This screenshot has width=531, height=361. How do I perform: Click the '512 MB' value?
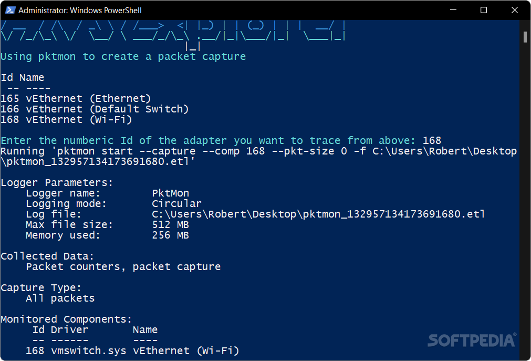pos(170,225)
